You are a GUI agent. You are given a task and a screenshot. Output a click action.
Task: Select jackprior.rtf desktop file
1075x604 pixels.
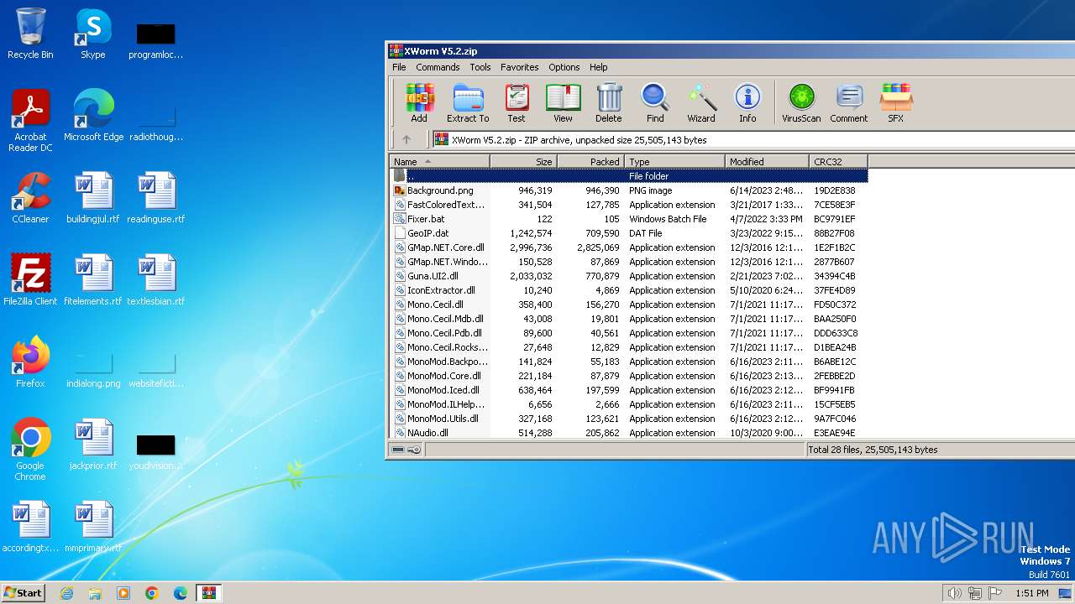[x=93, y=445]
